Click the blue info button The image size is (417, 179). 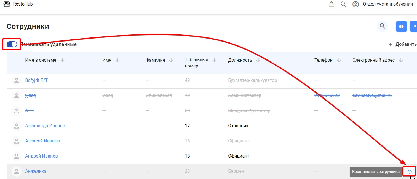pos(401,26)
